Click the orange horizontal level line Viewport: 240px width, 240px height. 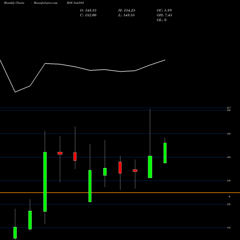(x=120, y=192)
